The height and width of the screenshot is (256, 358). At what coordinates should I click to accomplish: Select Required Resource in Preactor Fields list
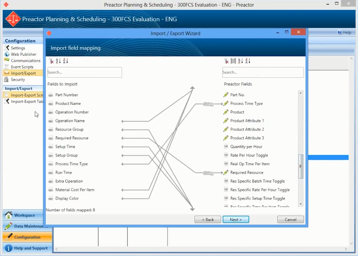(247, 173)
